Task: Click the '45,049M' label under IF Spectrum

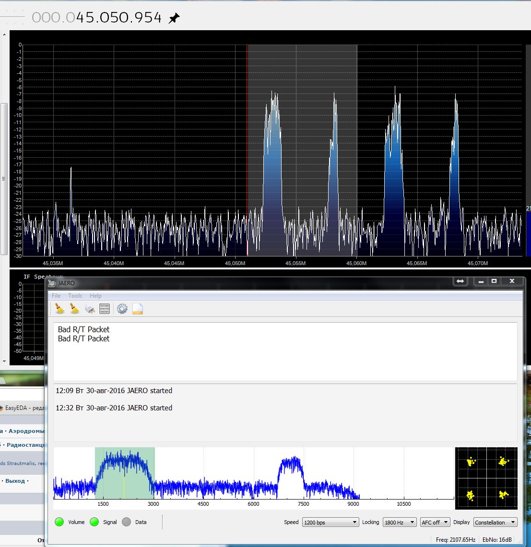Action: click(34, 358)
